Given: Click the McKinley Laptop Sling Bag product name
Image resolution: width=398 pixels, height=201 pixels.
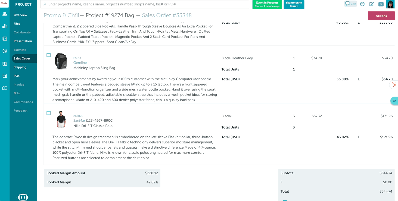Looking at the screenshot, I should (x=94, y=68).
